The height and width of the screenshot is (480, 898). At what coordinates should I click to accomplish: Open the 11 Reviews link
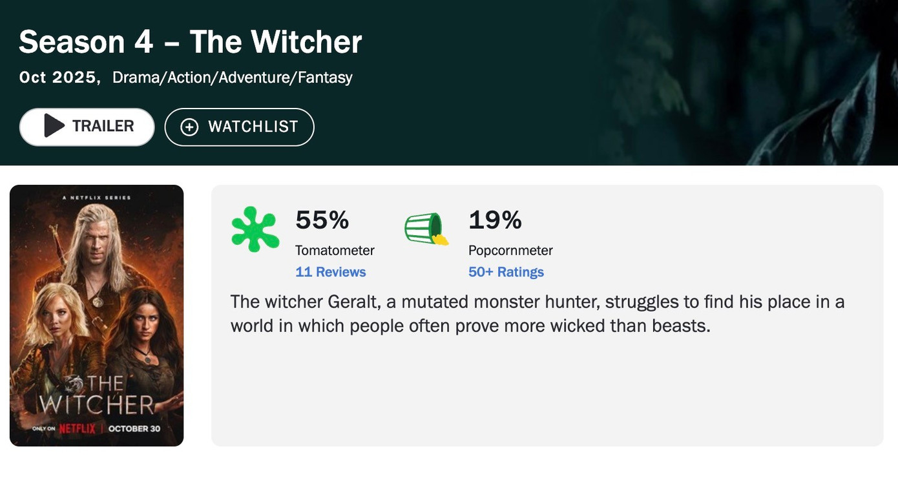[x=330, y=271]
